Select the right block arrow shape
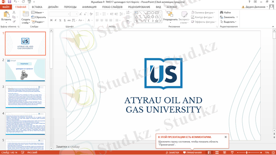276x155 pixels. (x=149, y=17)
